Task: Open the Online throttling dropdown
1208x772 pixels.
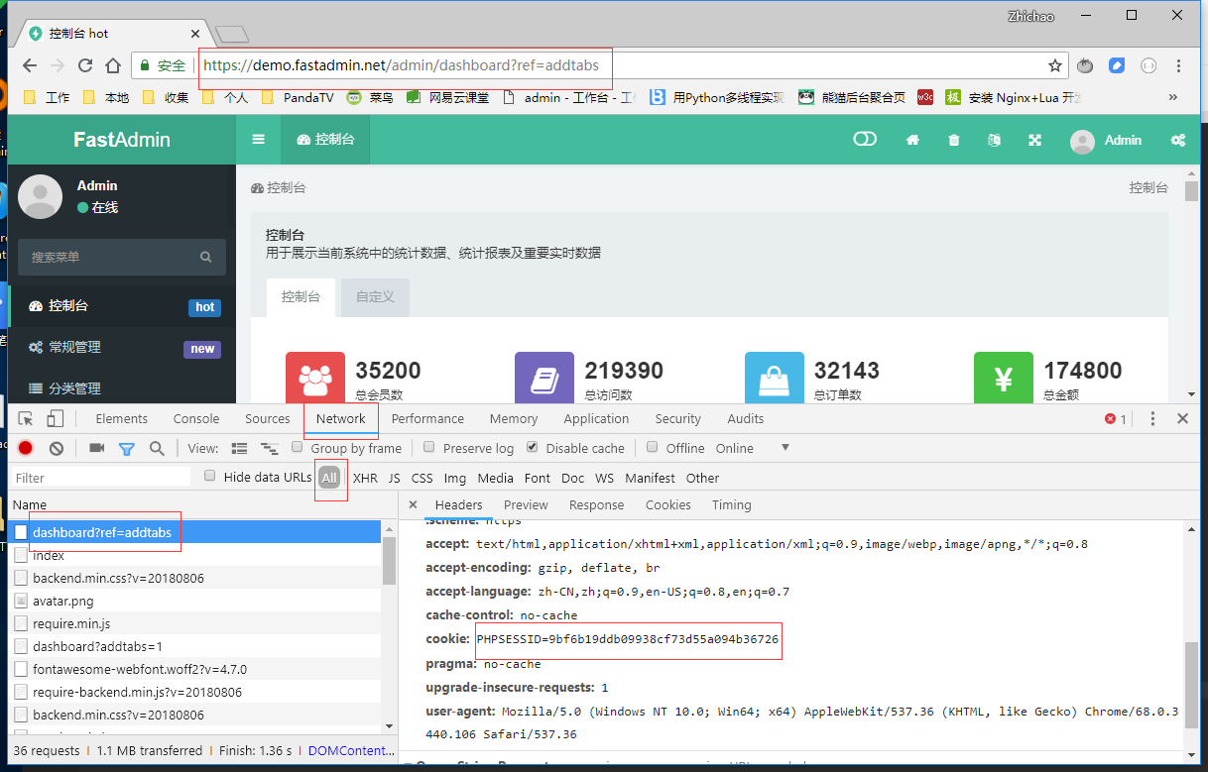Action: (x=753, y=448)
